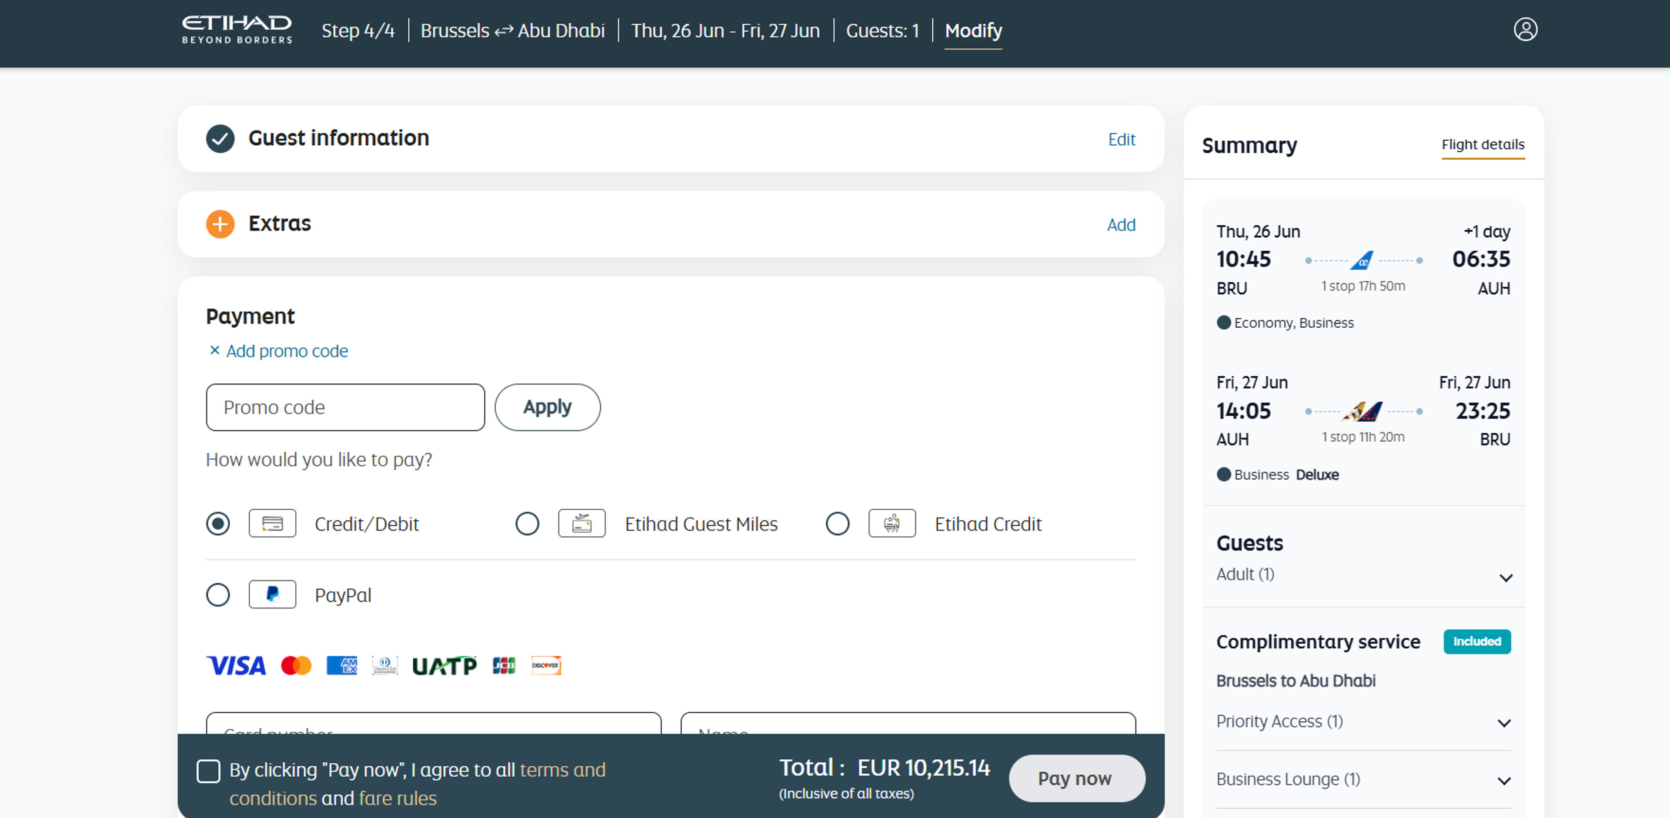
Task: Click the Included badge
Action: point(1476,641)
